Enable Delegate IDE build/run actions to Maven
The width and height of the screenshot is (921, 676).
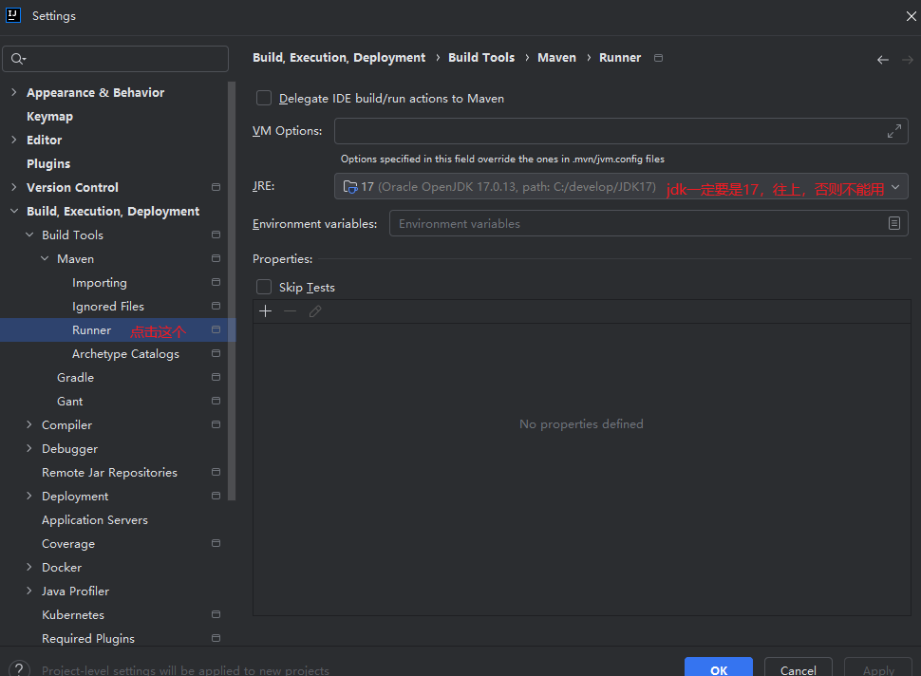(x=264, y=98)
